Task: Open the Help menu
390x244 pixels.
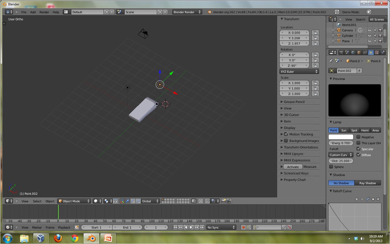Action: (56, 12)
